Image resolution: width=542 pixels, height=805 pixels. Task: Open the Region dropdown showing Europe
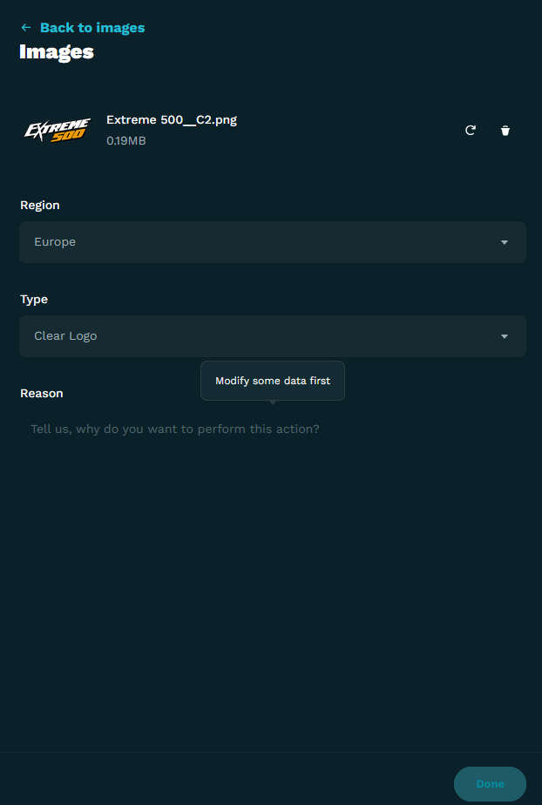[x=273, y=242]
